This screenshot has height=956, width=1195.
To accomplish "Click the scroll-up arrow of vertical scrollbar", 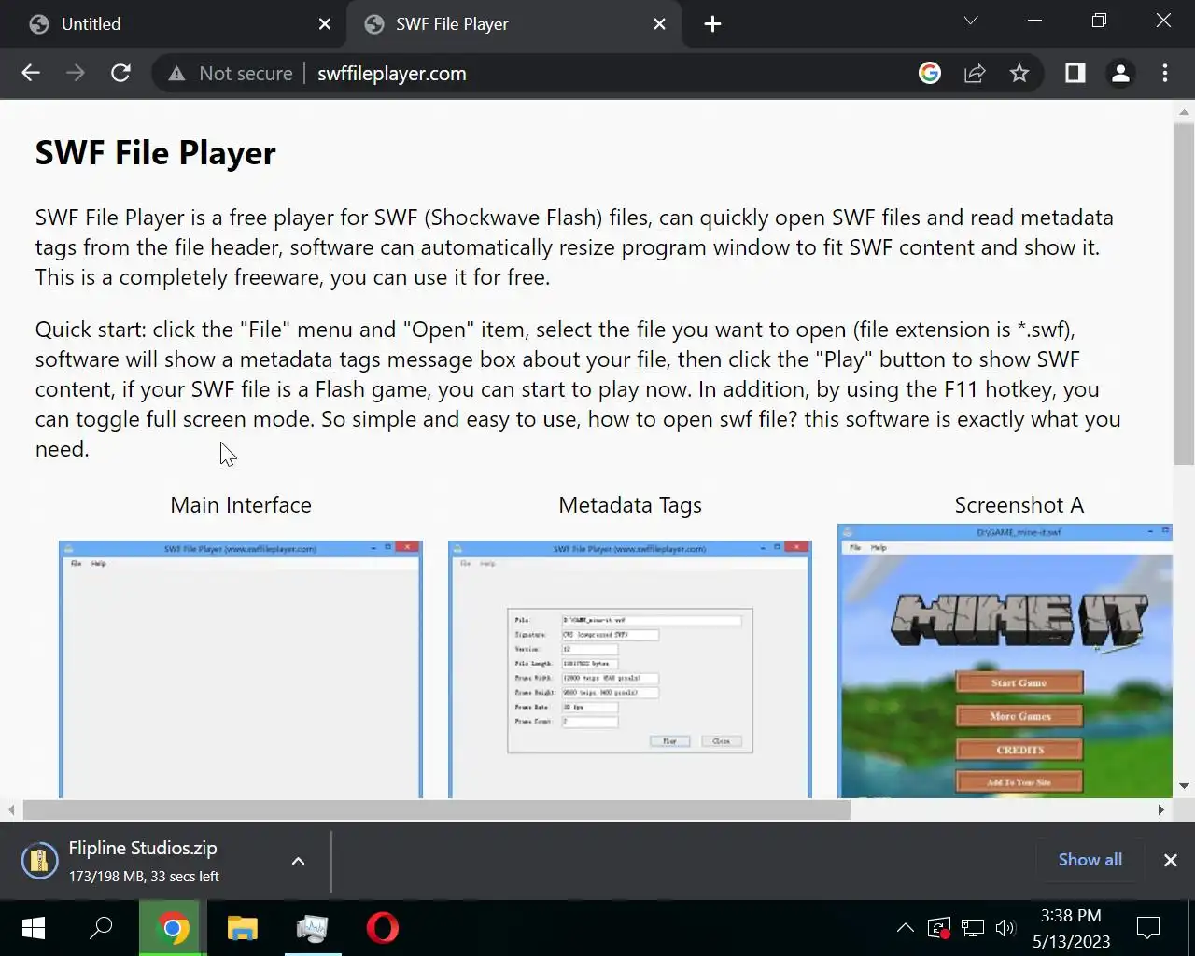I will (1184, 112).
